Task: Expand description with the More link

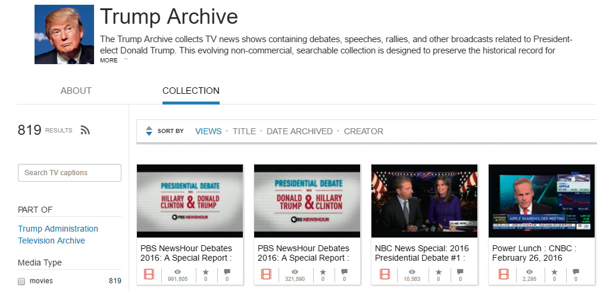Action: coord(108,60)
